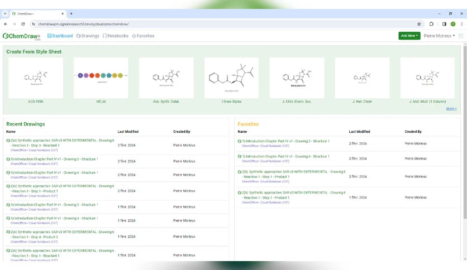Viewport: 467px width, 270px height.
Task: Open recent drawing Step 1 - Product 1
Action: [x=62, y=189]
